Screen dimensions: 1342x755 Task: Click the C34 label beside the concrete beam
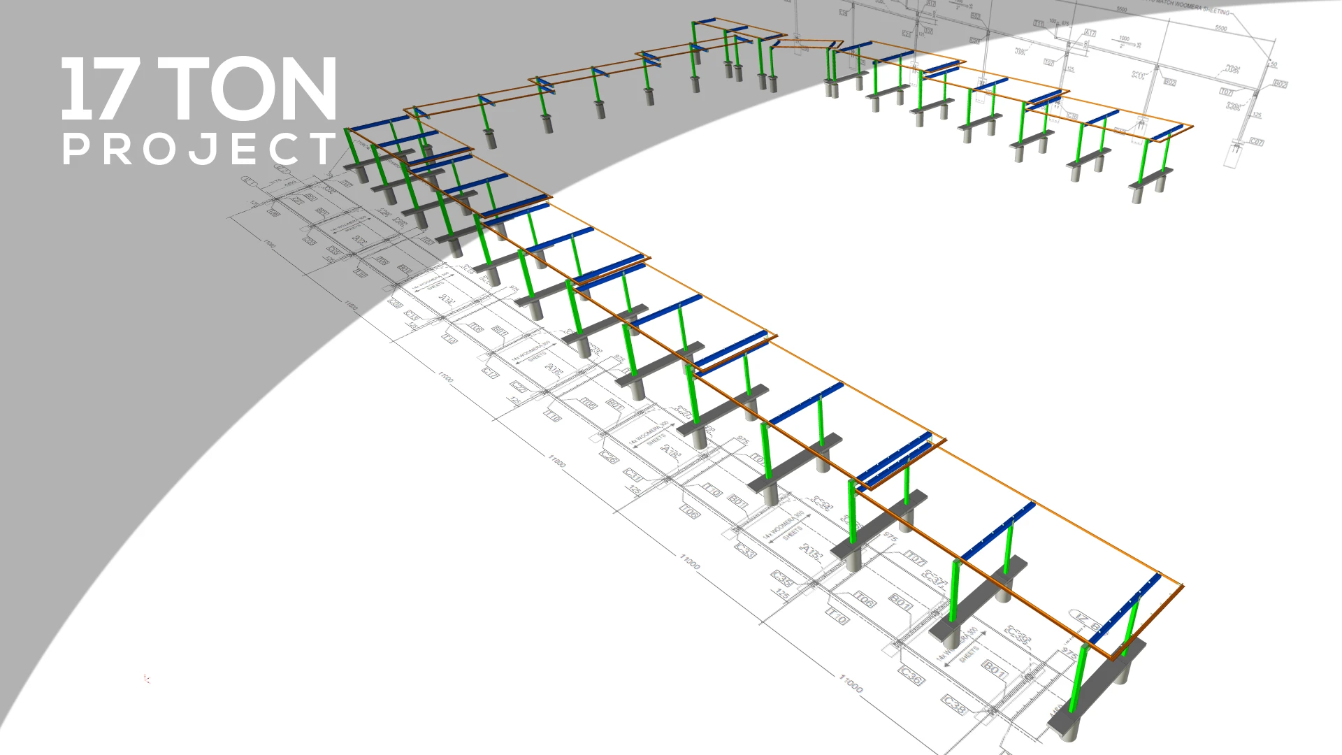click(823, 503)
